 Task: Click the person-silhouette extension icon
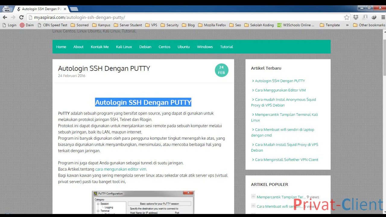(x=365, y=17)
